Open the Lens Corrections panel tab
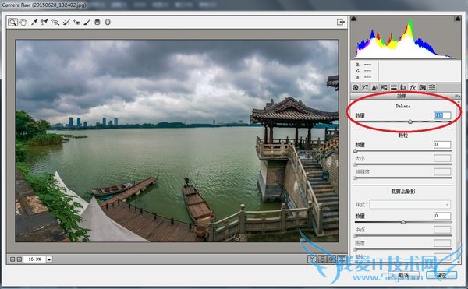The width and height of the screenshot is (468, 289). click(403, 87)
